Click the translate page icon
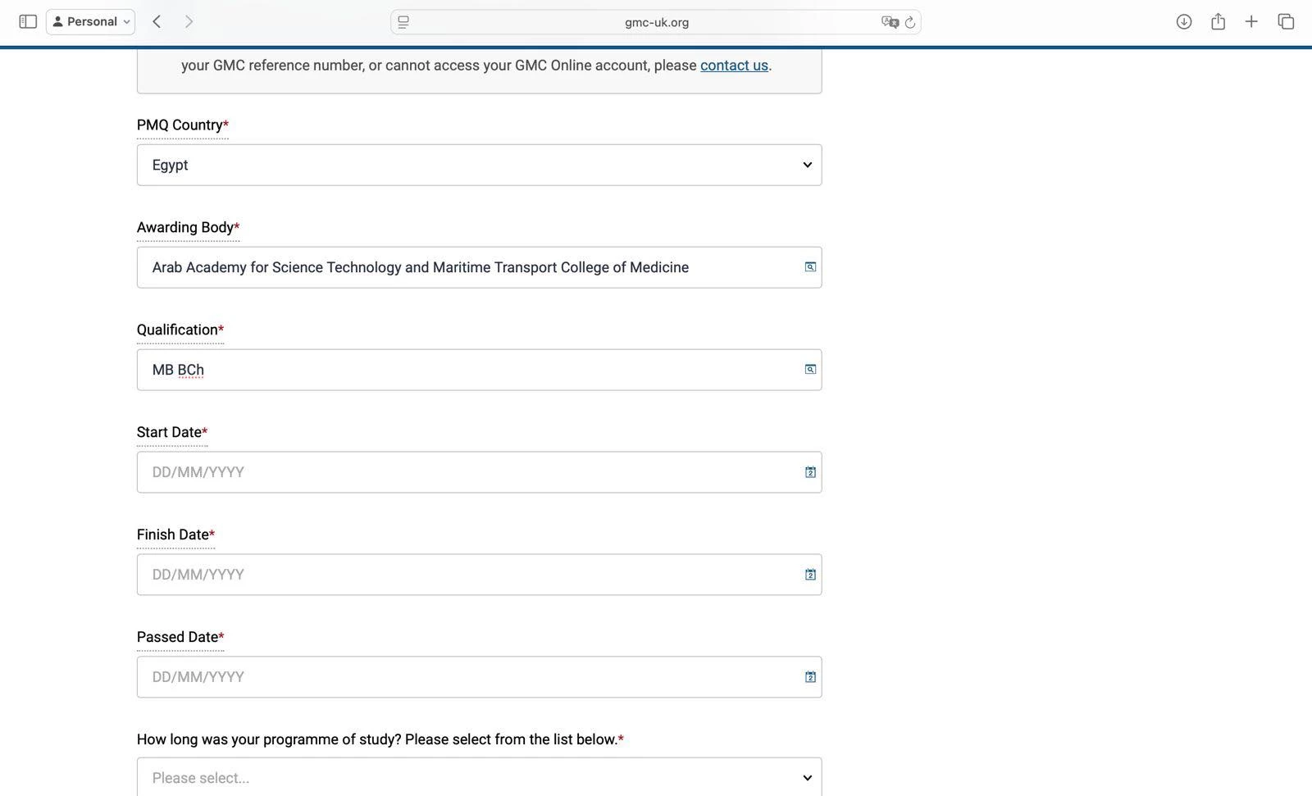Viewport: 1312px width, 796px height. point(889,22)
